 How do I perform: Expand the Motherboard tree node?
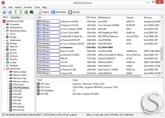pos(4,28)
